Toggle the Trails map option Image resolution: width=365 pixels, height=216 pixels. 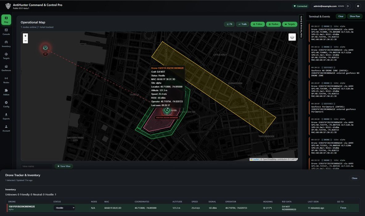coord(242,24)
